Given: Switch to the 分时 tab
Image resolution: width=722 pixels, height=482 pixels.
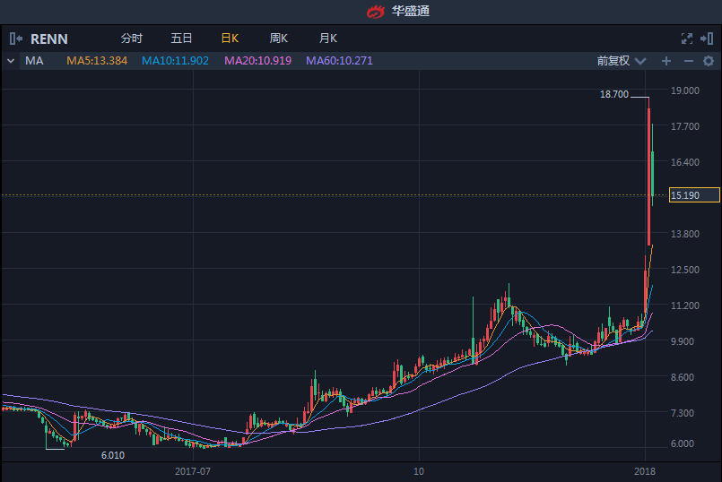Looking at the screenshot, I should pos(132,39).
